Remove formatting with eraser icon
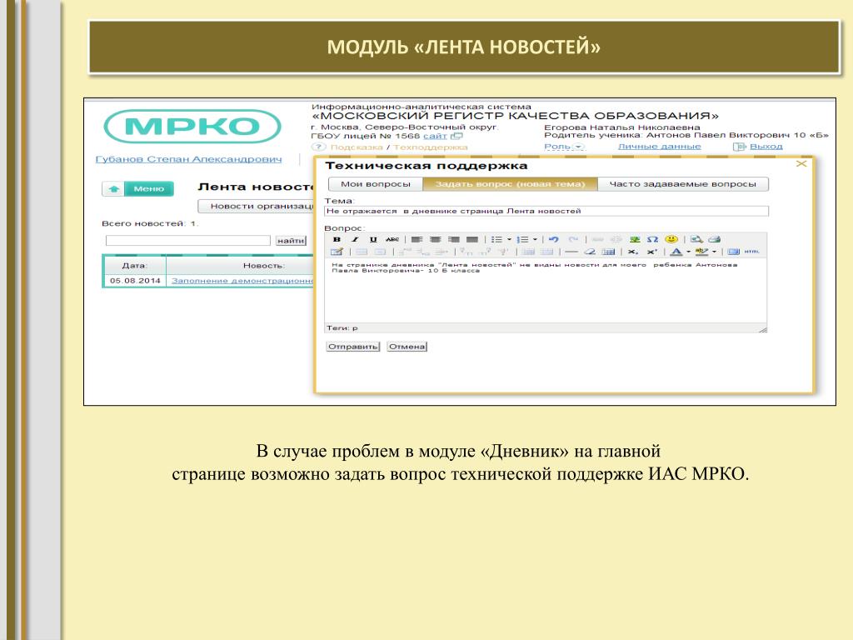The height and width of the screenshot is (640, 853). point(590,252)
